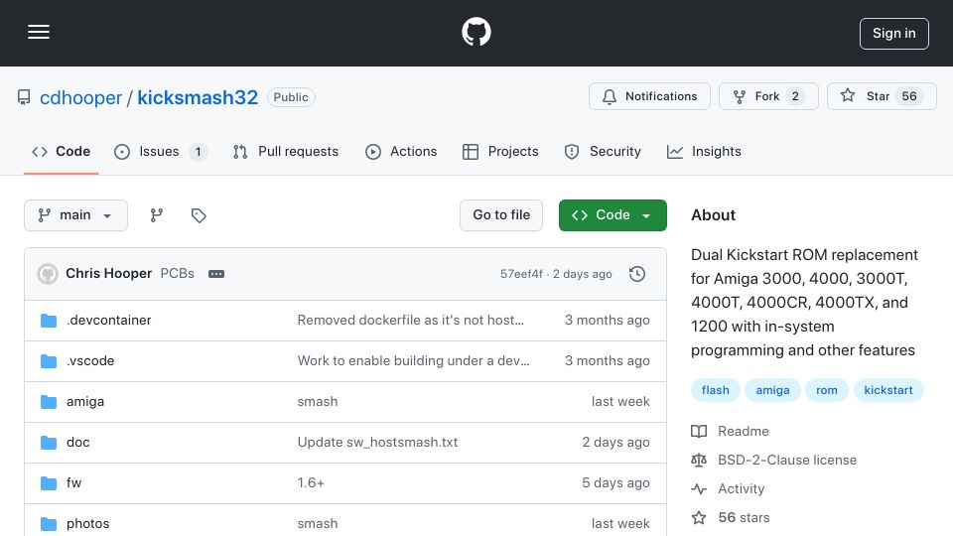The image size is (953, 536).
Task: Go to GitHub homepage via Octocat logo
Action: coord(476,32)
